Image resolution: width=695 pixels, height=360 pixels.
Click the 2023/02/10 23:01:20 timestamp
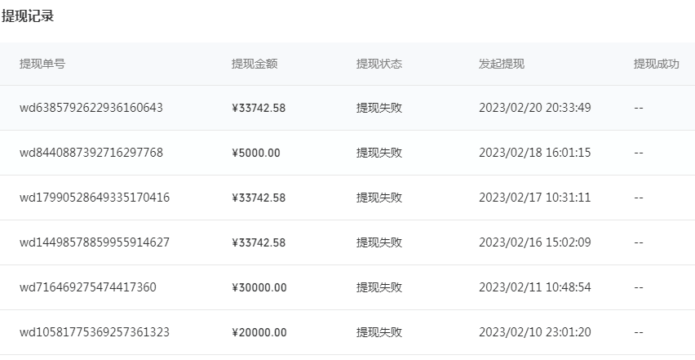pyautogui.click(x=534, y=332)
